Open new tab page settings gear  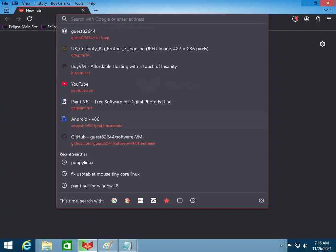pyautogui.click(x=323, y=44)
